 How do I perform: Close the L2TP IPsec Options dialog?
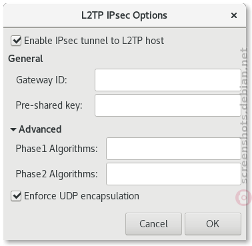point(234,15)
